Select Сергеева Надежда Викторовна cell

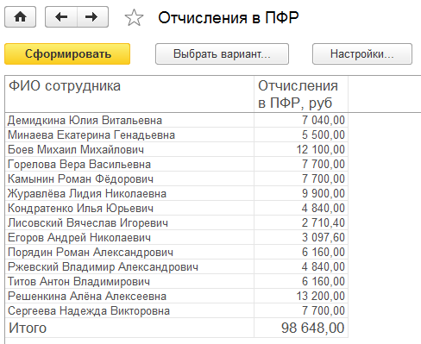(x=129, y=310)
